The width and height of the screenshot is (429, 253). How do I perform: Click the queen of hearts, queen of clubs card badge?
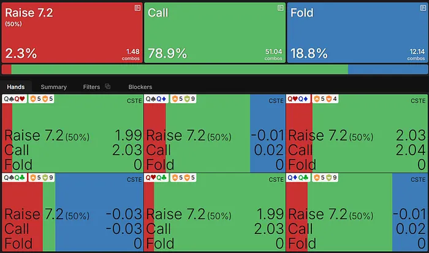157,178
